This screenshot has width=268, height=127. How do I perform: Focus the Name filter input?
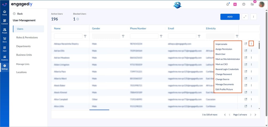pyautogui.click(x=68, y=36)
